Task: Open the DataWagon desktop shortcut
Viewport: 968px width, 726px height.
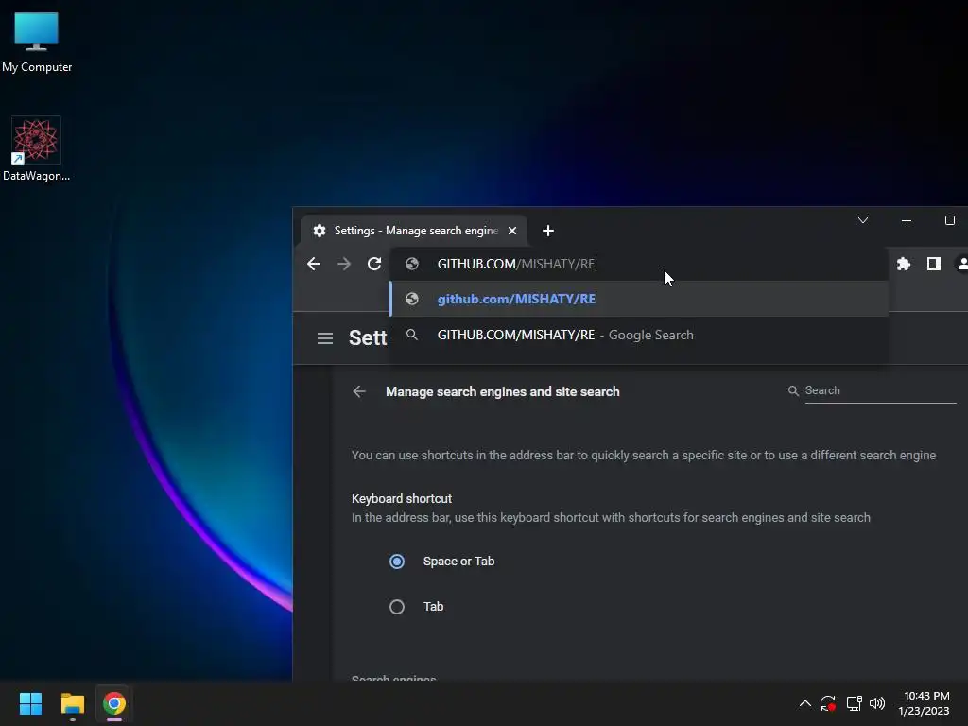Action: pos(36,149)
